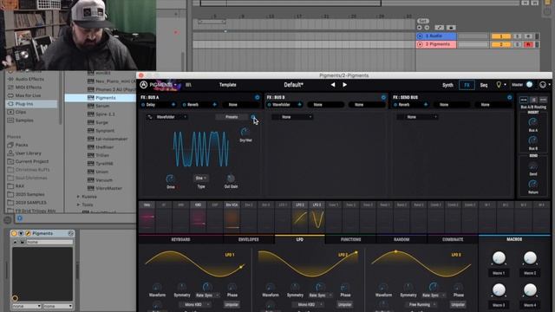Toggle the Bus A Reverb slot power

pos(184,105)
